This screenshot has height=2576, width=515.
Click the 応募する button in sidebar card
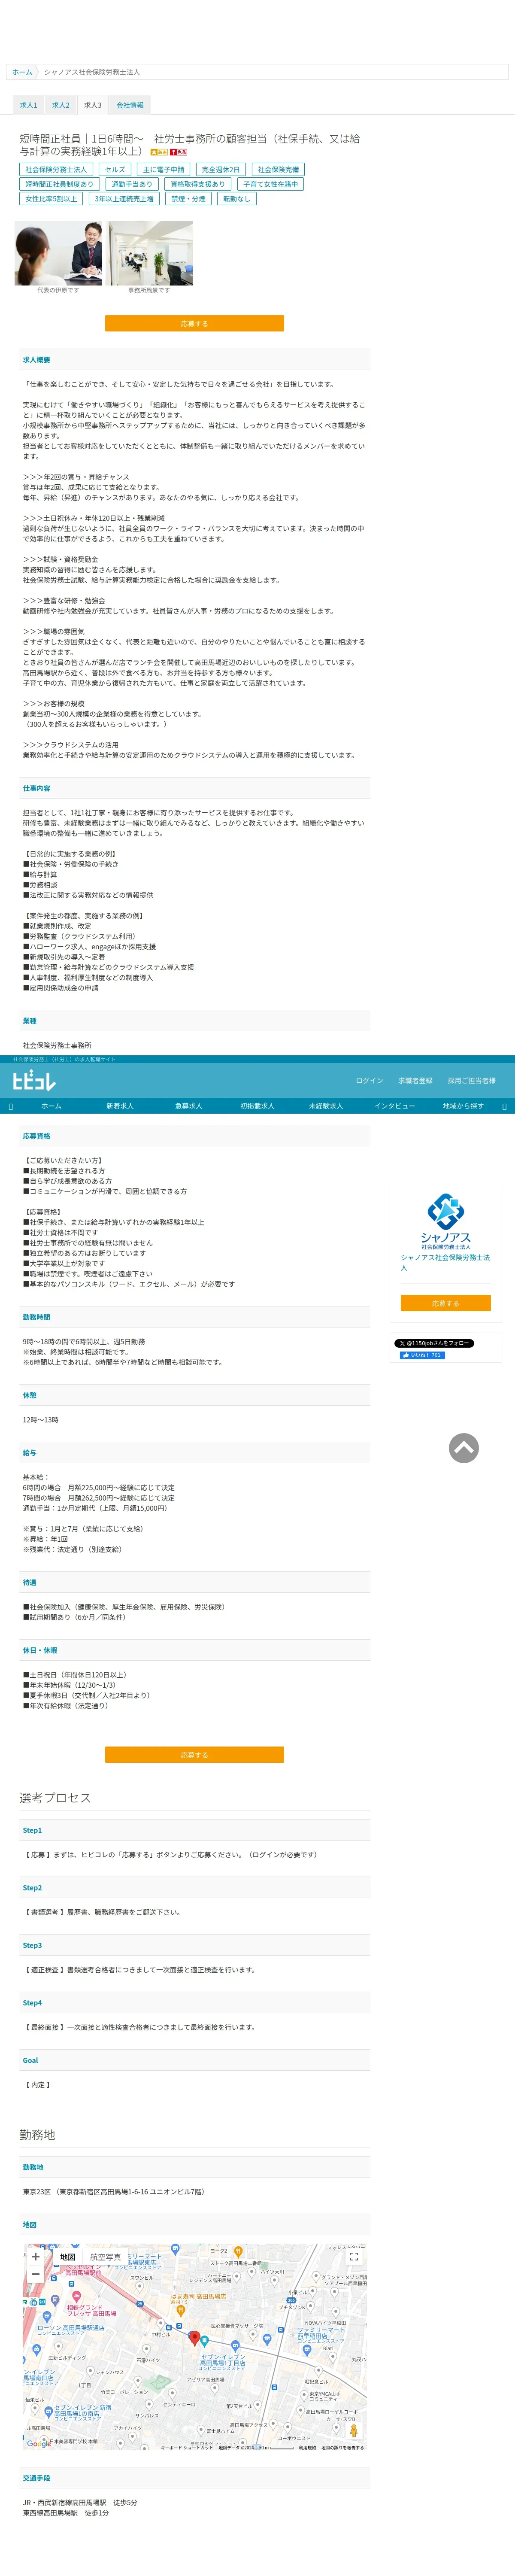445,1303
